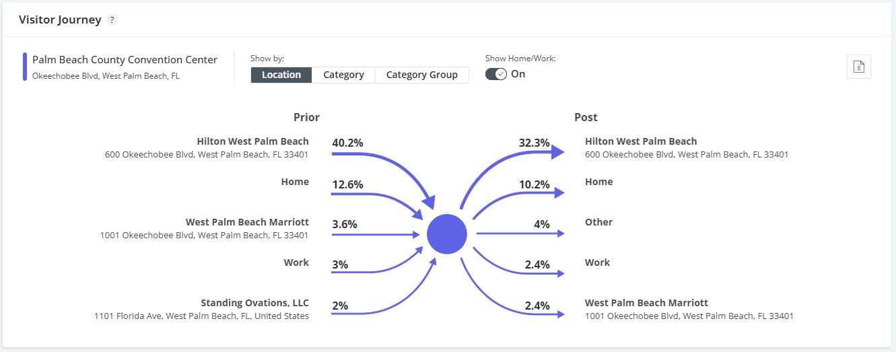The height and width of the screenshot is (352, 896).
Task: Click the 32.3% post flow arrow
Action: point(512,156)
